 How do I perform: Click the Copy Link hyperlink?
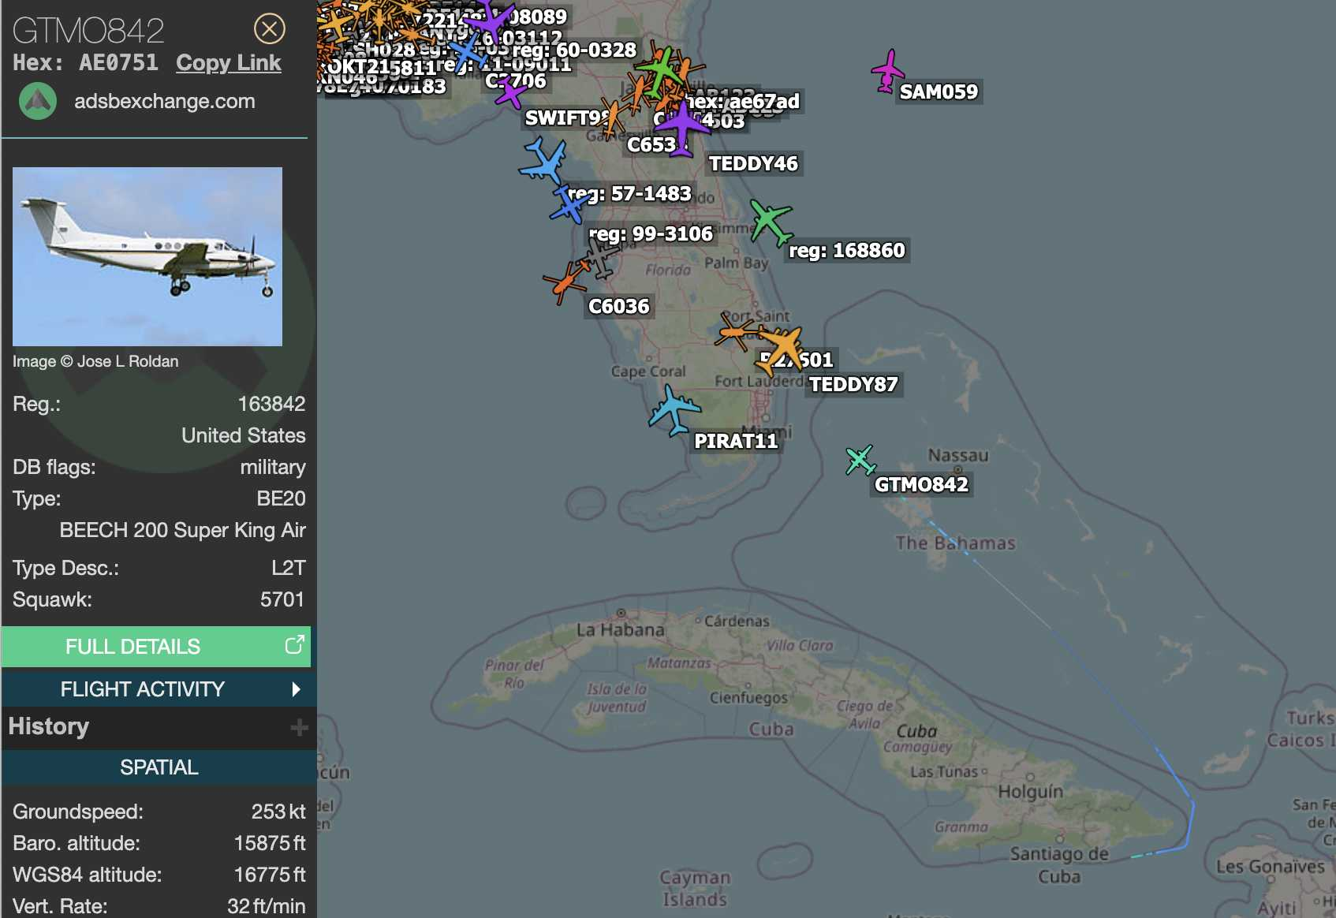[228, 63]
